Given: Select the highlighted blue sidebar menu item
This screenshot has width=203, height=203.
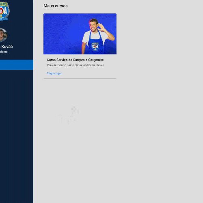Looking at the screenshot, I should point(17,65).
